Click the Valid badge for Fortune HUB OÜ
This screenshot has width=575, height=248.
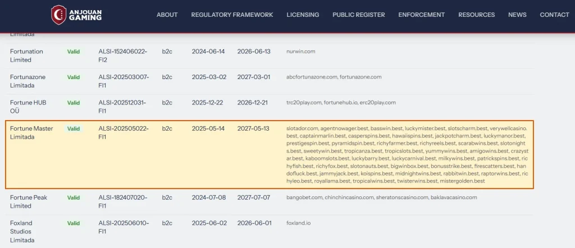pyautogui.click(x=74, y=103)
